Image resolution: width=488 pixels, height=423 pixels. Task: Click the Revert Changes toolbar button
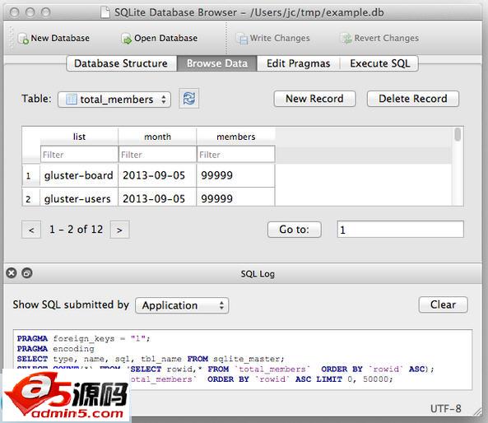click(x=379, y=39)
